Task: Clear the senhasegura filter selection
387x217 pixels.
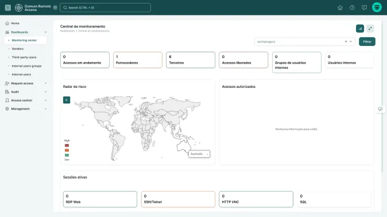Action: click(346, 41)
